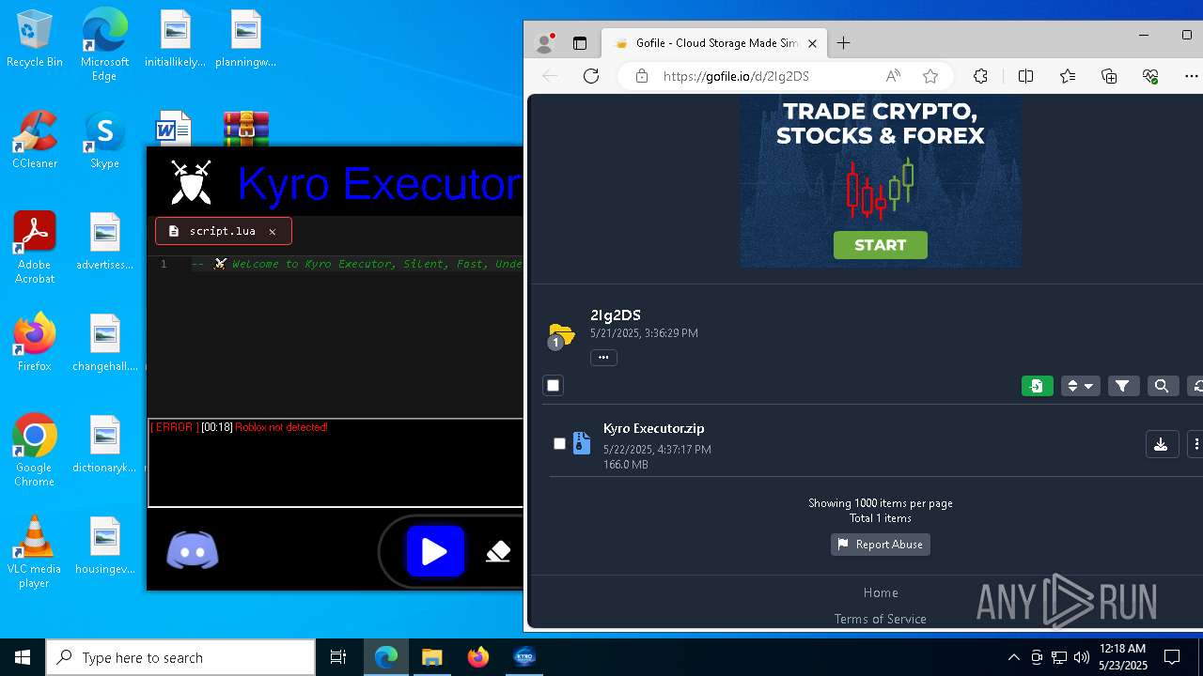Click the Roblox not detected error message
The height and width of the screenshot is (676, 1203).
281,427
